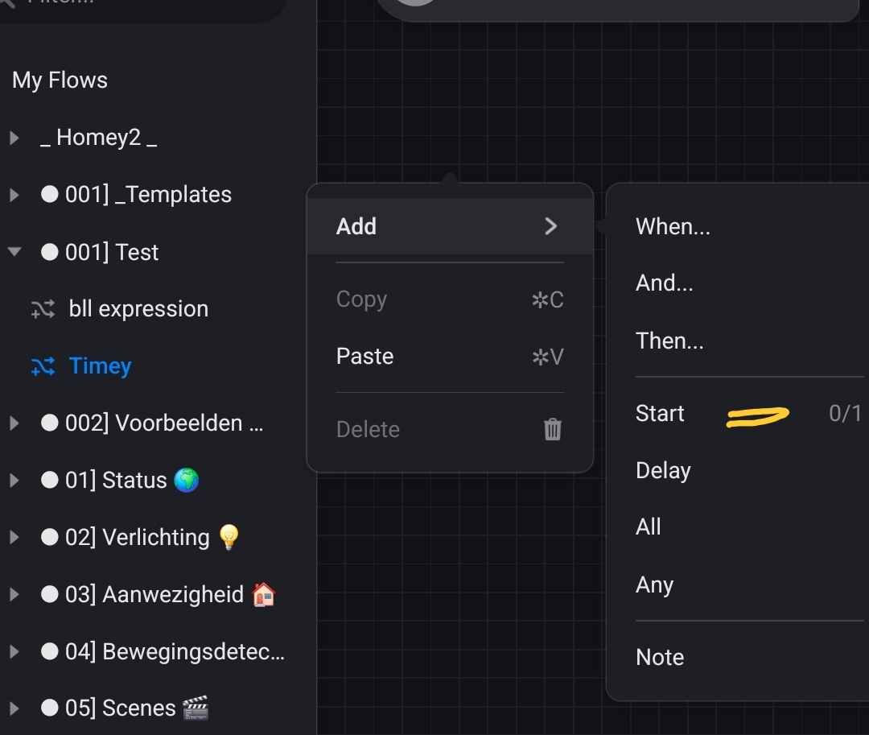Click the arrow chevron beside Add
869x735 pixels.
(551, 226)
